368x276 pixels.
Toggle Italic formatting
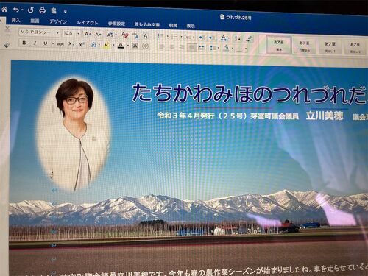(35, 43)
